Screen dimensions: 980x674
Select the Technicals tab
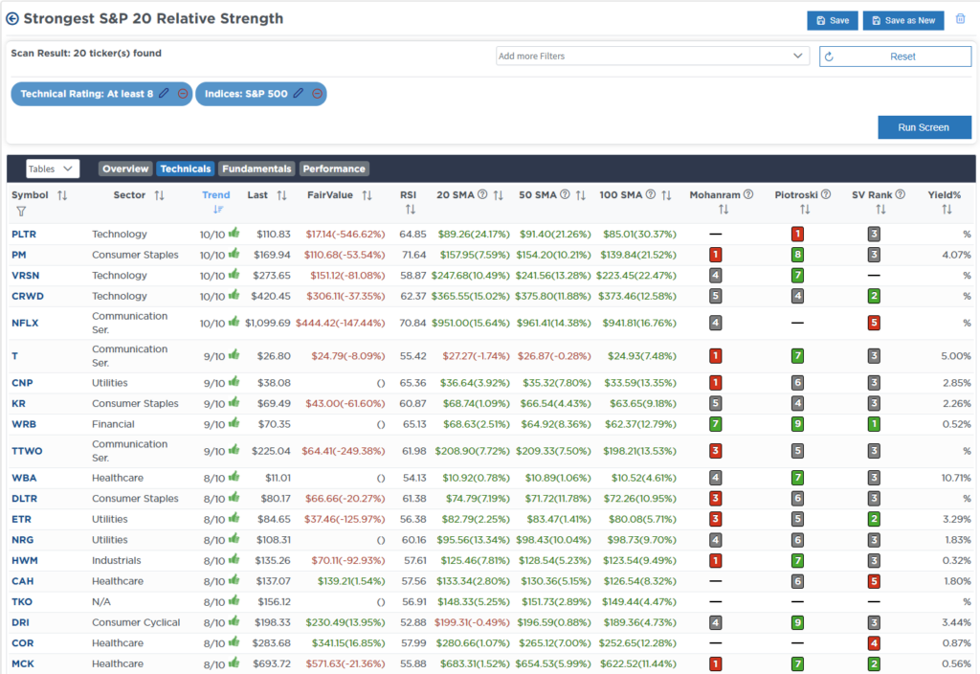185,168
